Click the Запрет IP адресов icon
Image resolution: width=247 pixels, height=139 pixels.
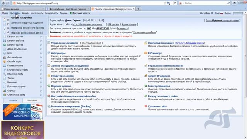146,76
